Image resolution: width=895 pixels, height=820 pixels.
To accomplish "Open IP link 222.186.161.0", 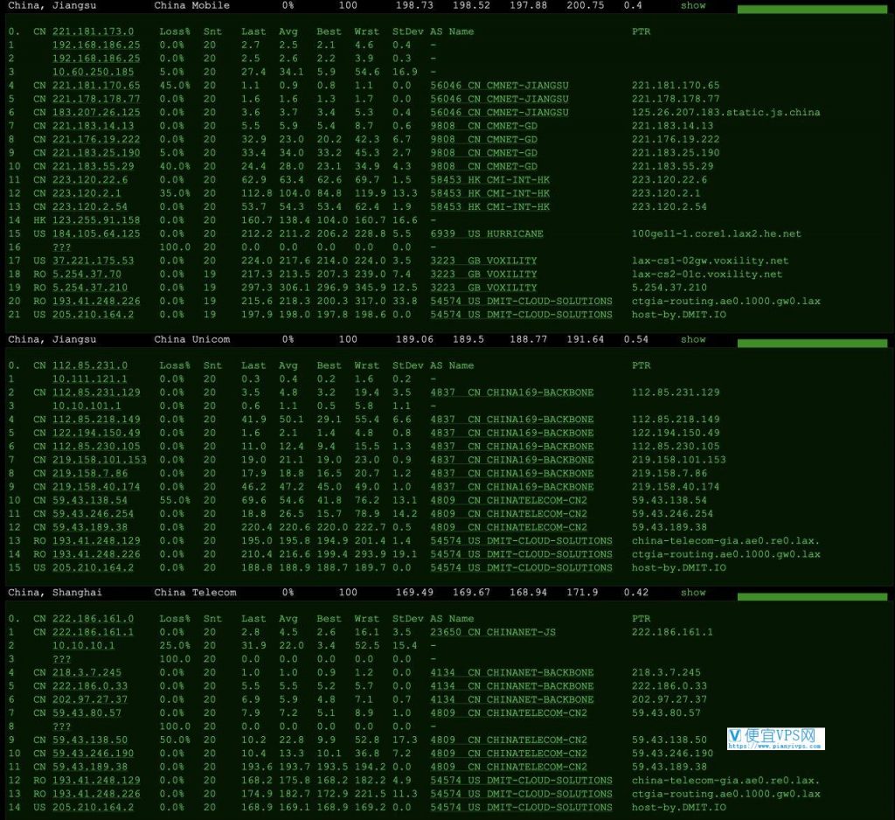I will 93,618.
